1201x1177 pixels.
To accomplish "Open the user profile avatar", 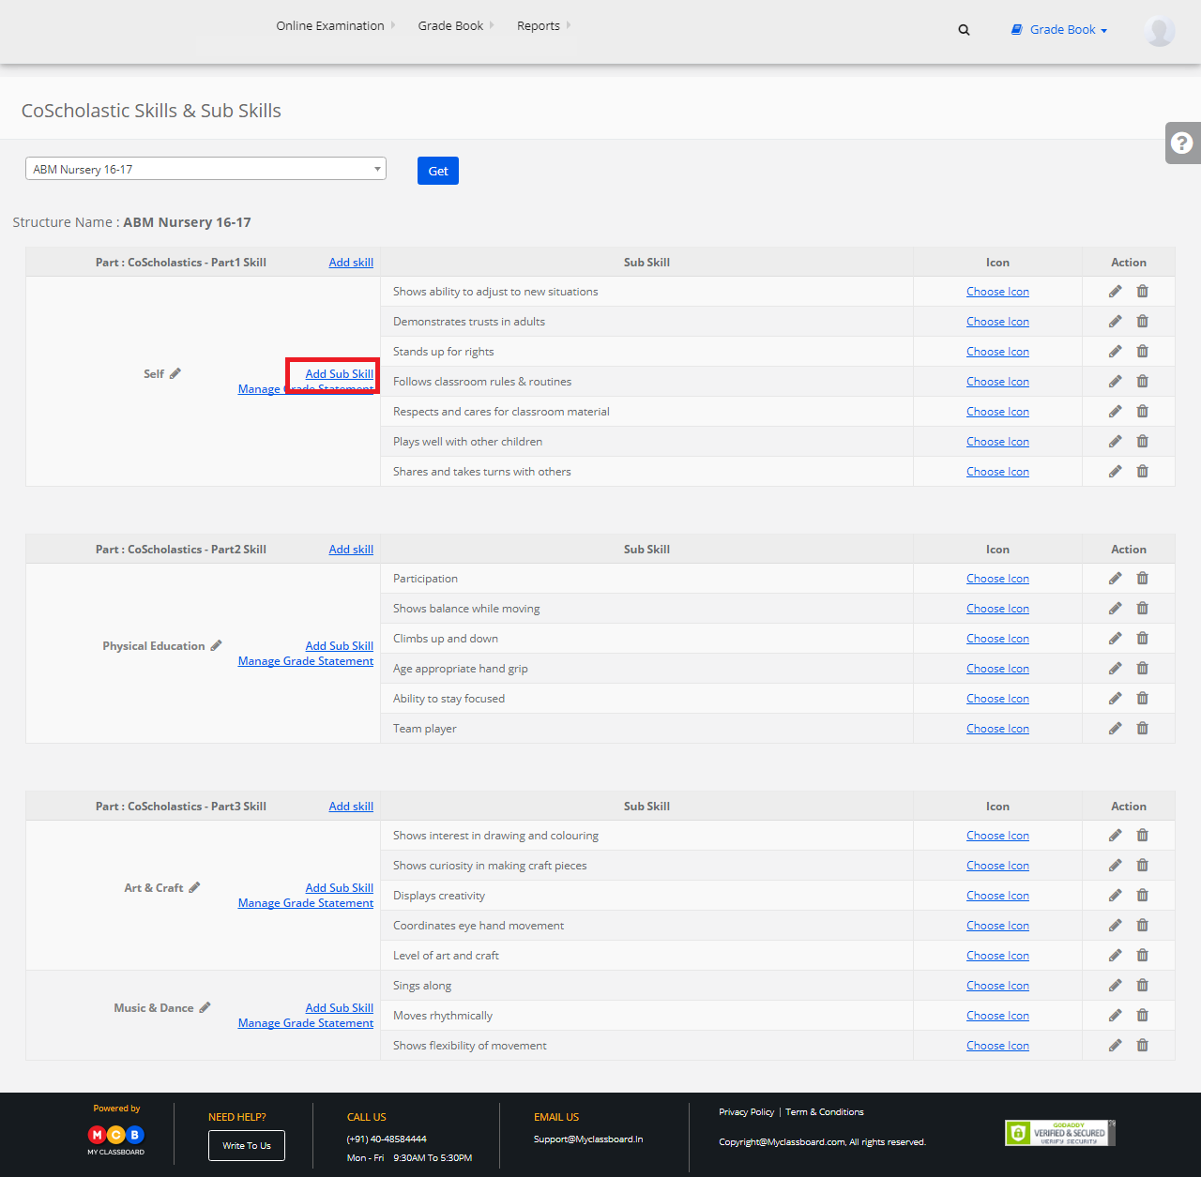I will click(x=1160, y=31).
